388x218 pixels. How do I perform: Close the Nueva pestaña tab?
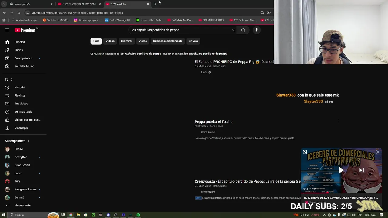click(52, 4)
